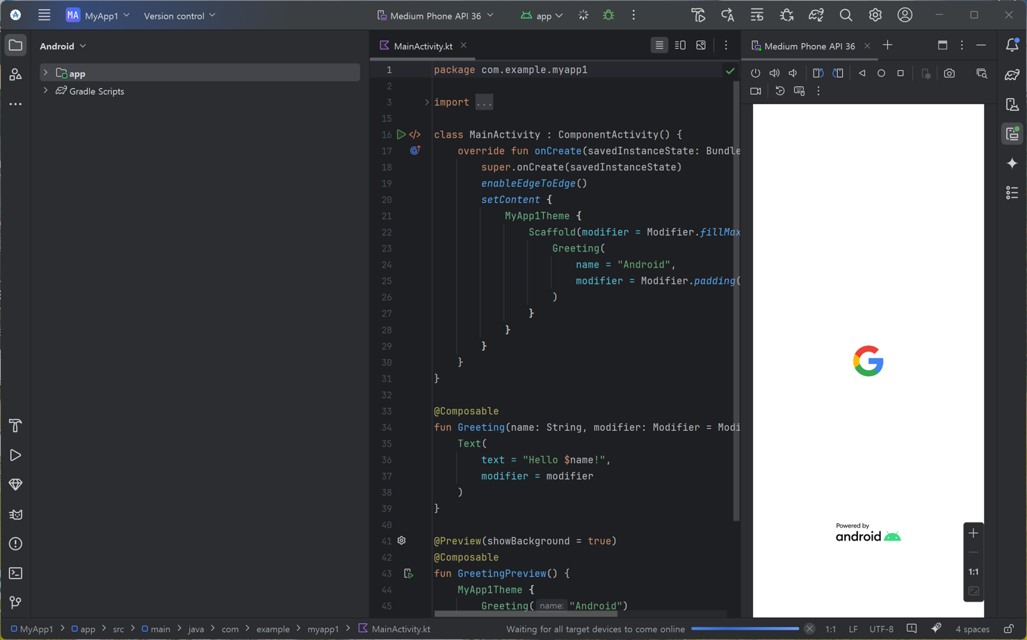The height and width of the screenshot is (640, 1027).
Task: Click the apply changes spinner icon beside app
Action: [583, 15]
